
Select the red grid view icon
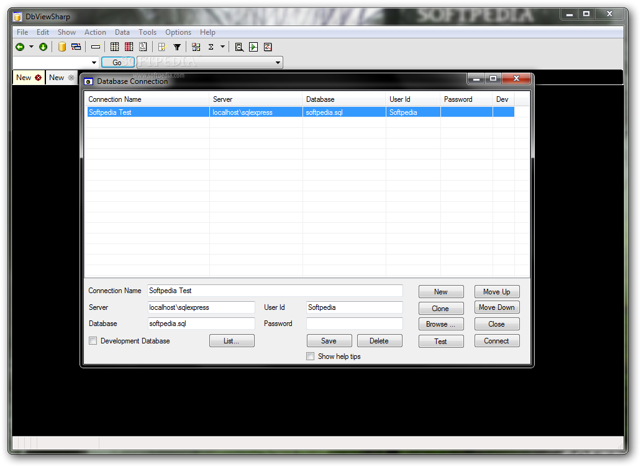click(x=129, y=47)
